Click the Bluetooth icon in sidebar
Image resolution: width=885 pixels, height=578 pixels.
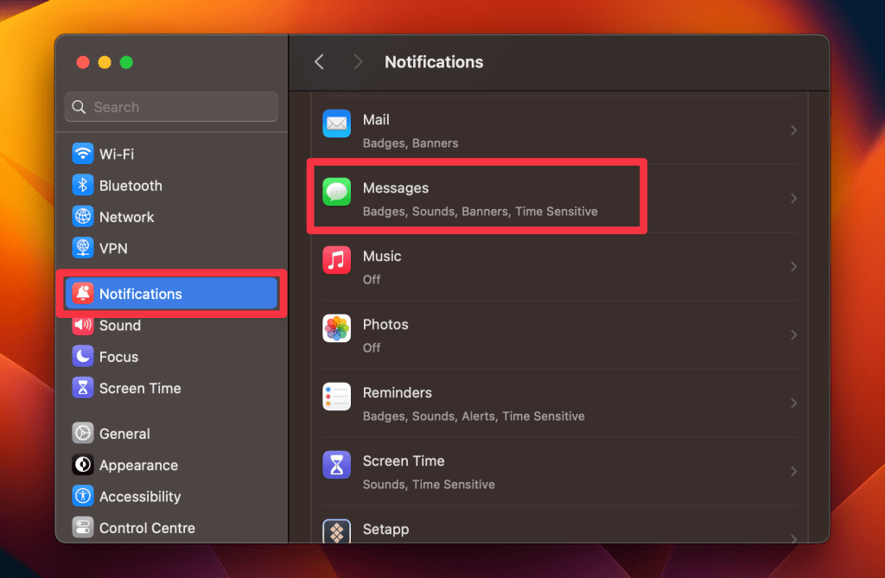pos(83,186)
